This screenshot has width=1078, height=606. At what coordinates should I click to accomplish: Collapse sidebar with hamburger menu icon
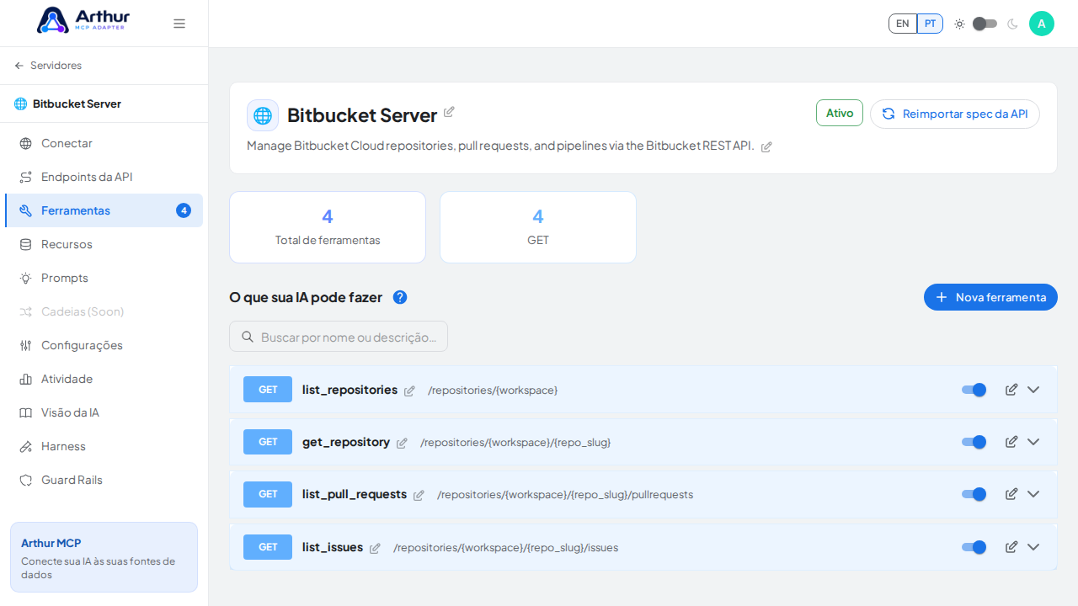179,24
